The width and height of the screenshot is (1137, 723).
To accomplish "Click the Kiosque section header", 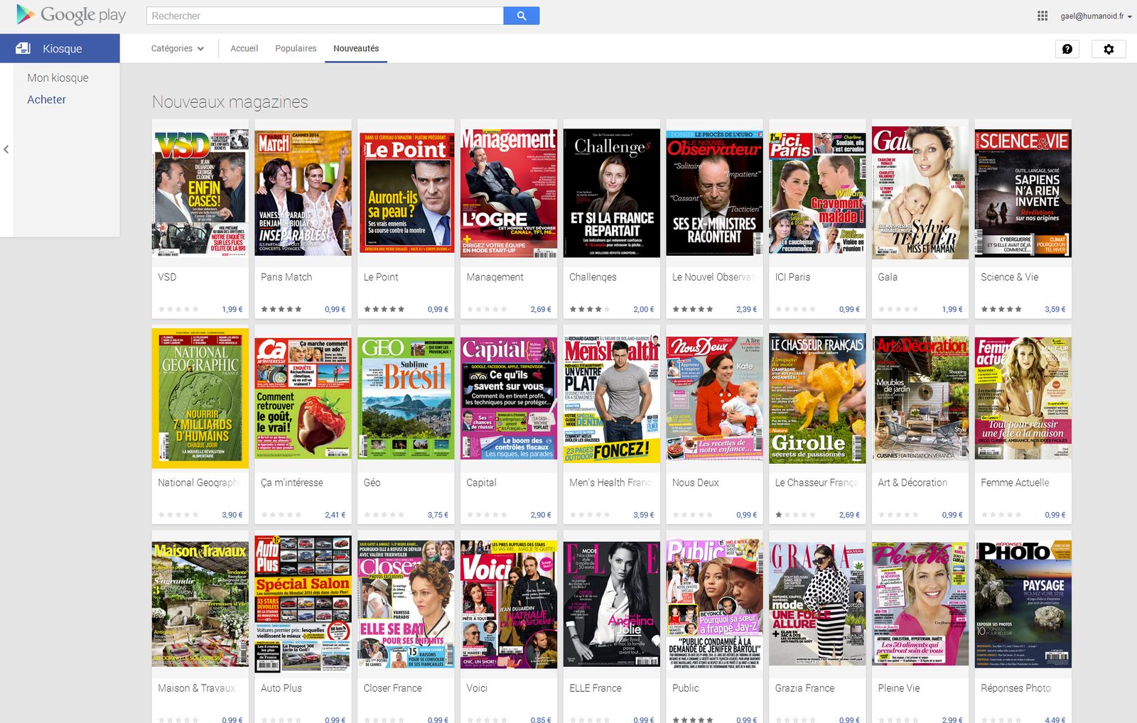I will [x=60, y=48].
